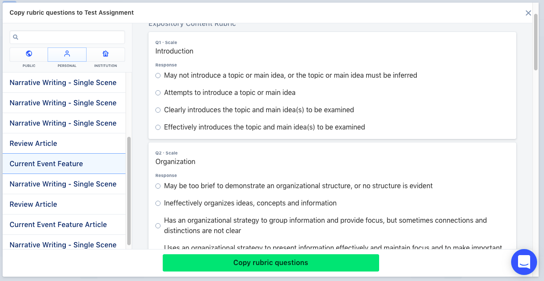Open the Current Event Feature Article rubric

coord(58,225)
